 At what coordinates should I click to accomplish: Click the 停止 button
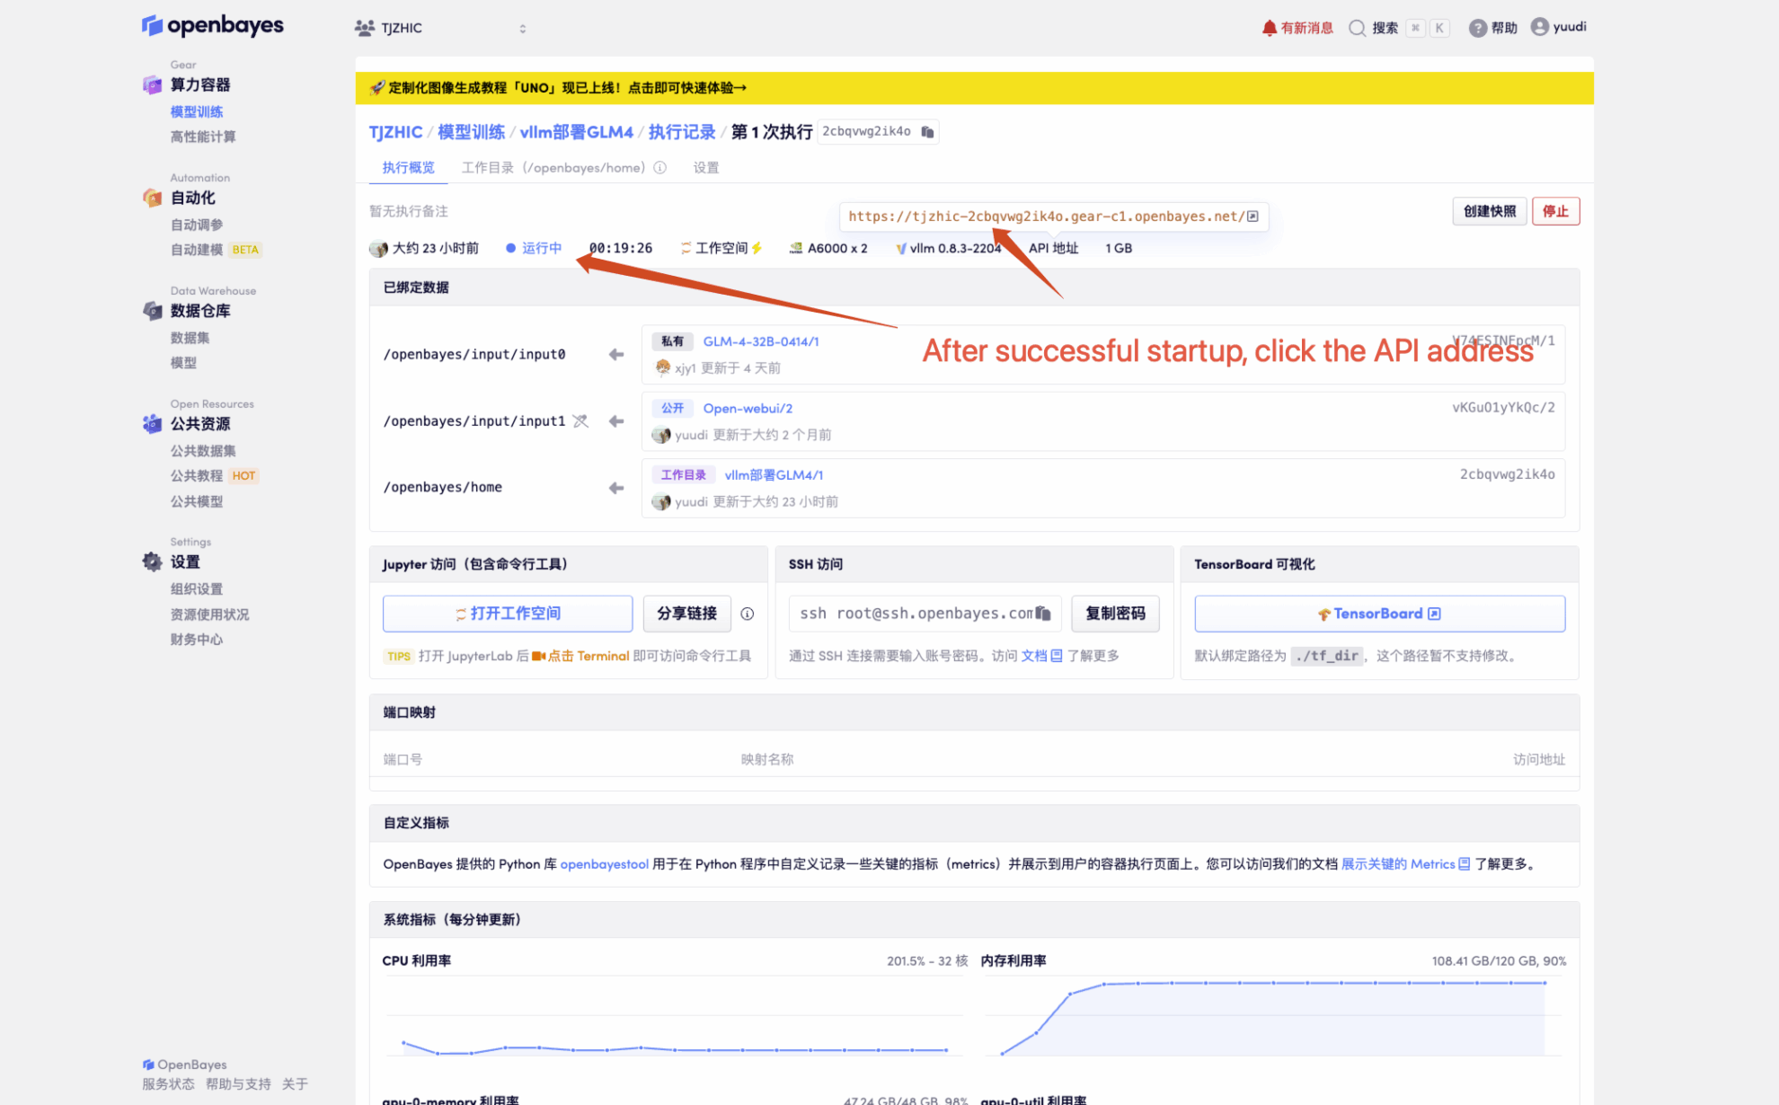coord(1555,211)
